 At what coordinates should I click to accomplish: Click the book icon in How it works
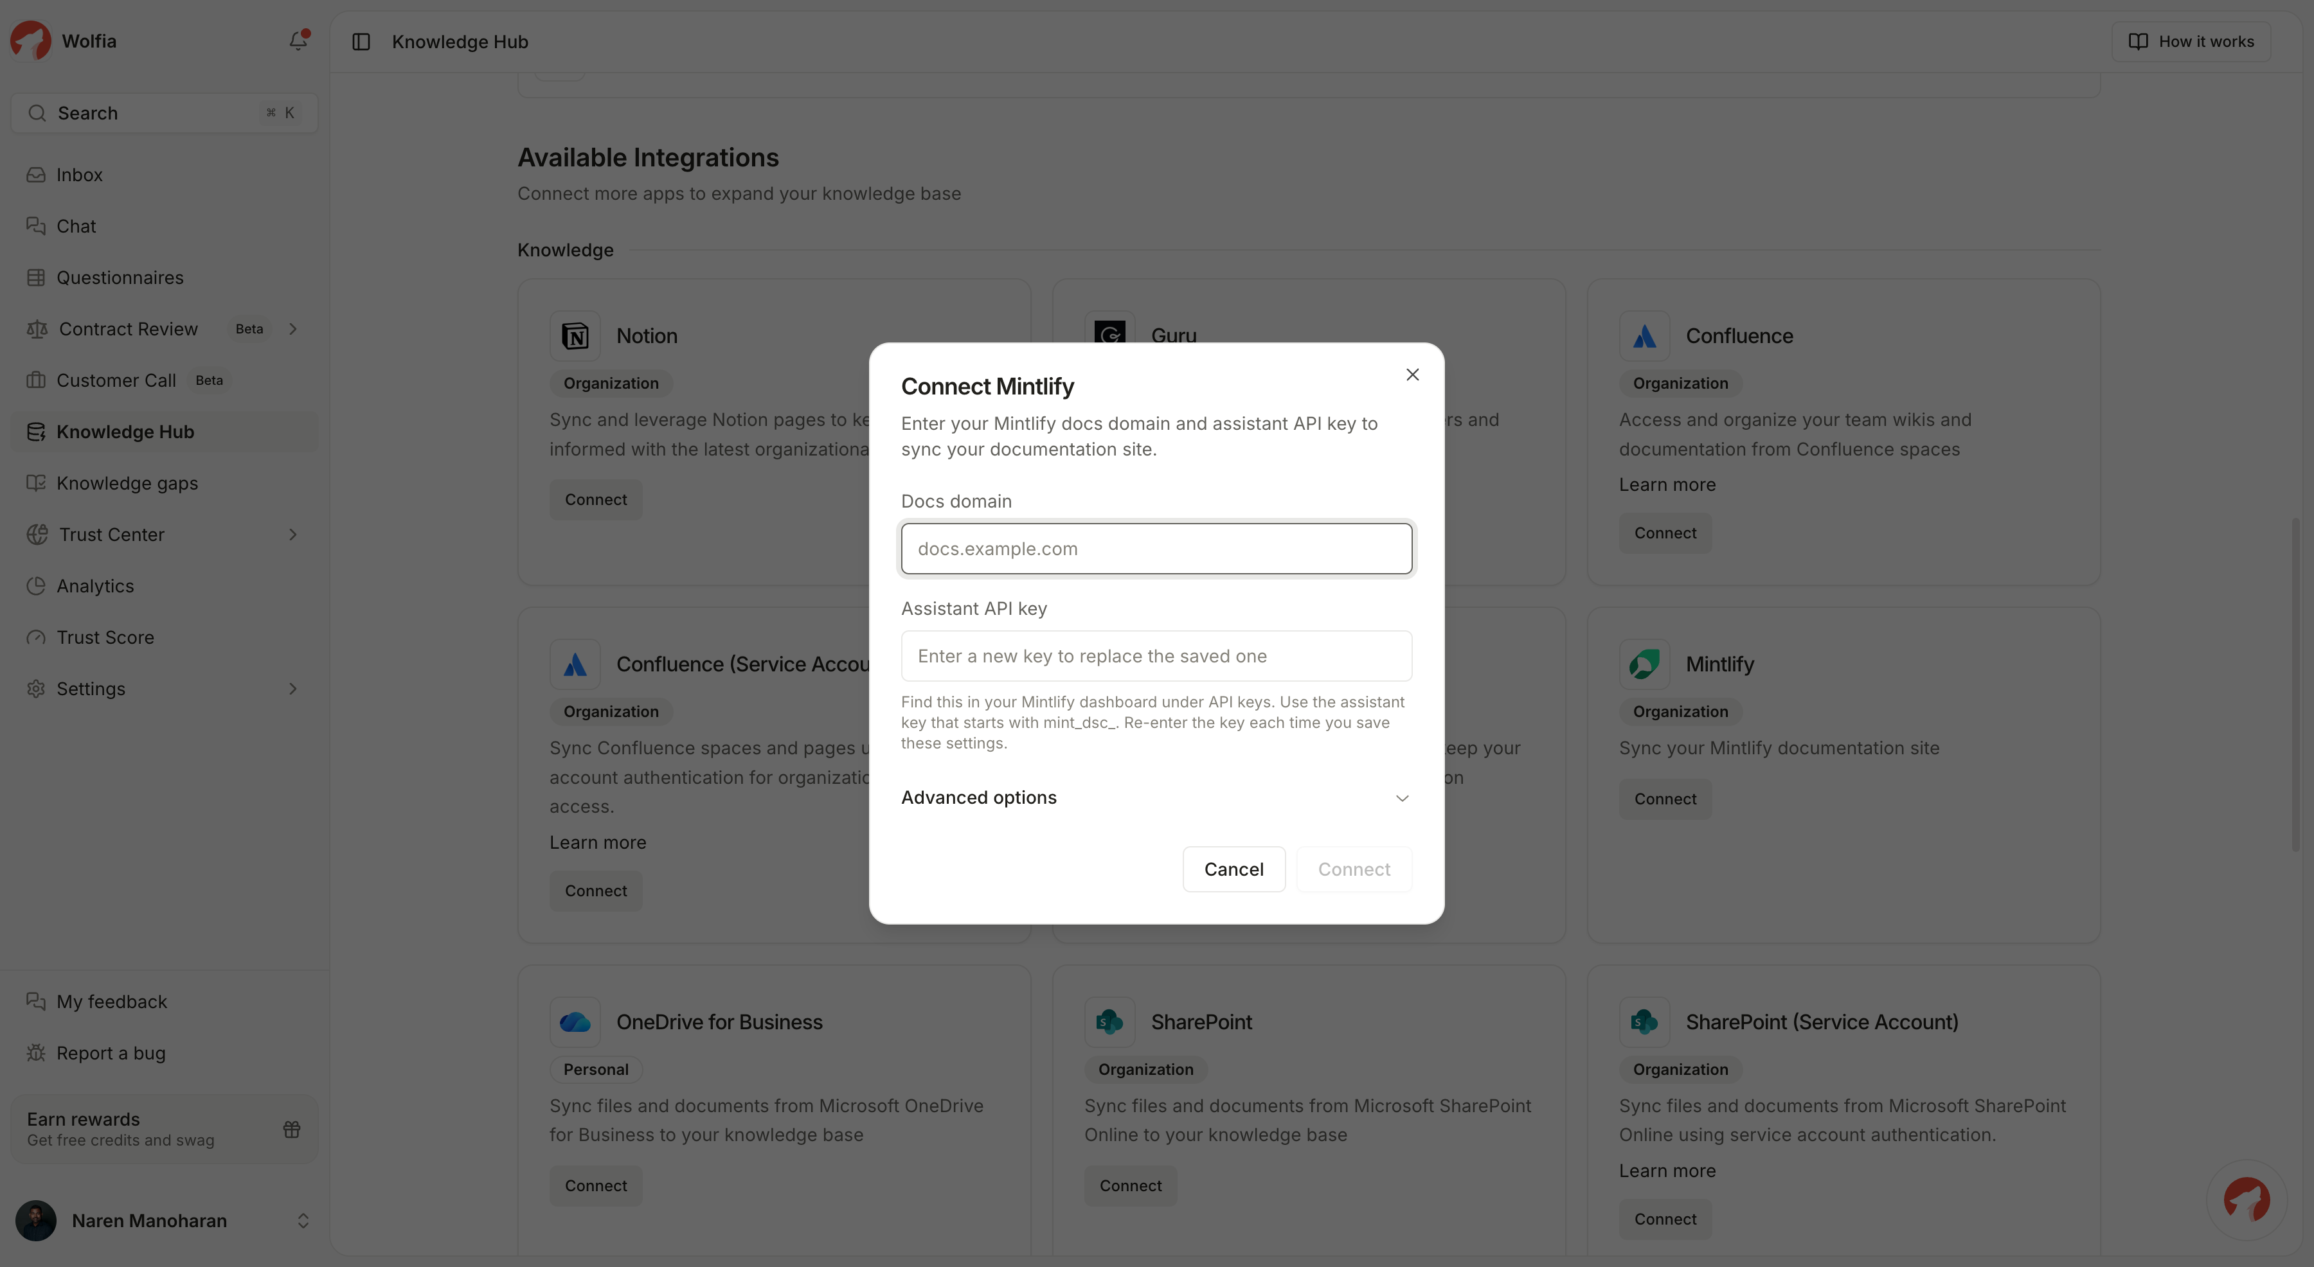coord(2138,41)
